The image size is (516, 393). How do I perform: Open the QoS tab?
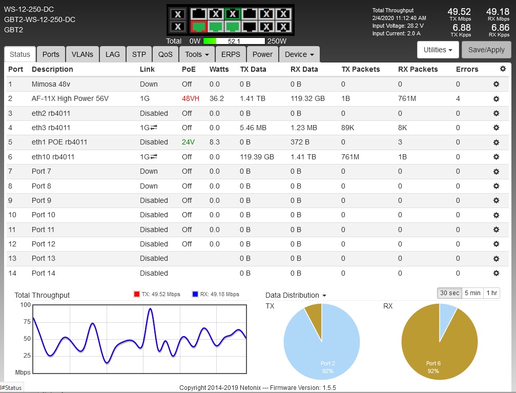(x=165, y=54)
